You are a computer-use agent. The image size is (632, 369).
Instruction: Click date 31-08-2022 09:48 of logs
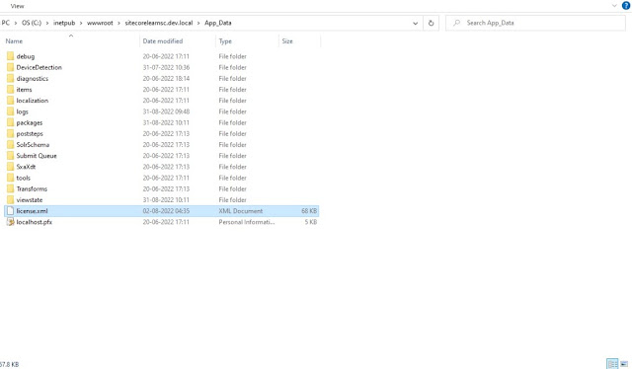tap(166, 111)
